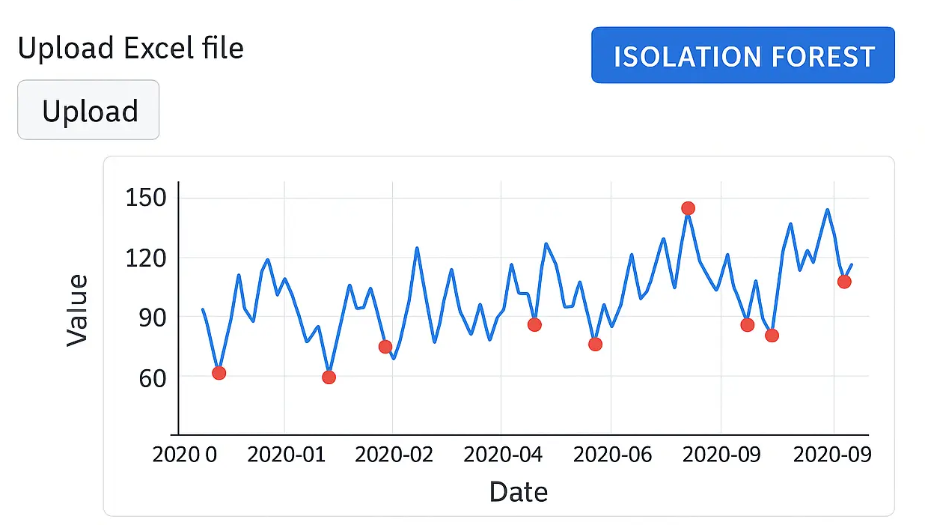Click the lower red dot between the 2020-09 gridlines
The height and width of the screenshot is (525, 925).
tap(772, 336)
